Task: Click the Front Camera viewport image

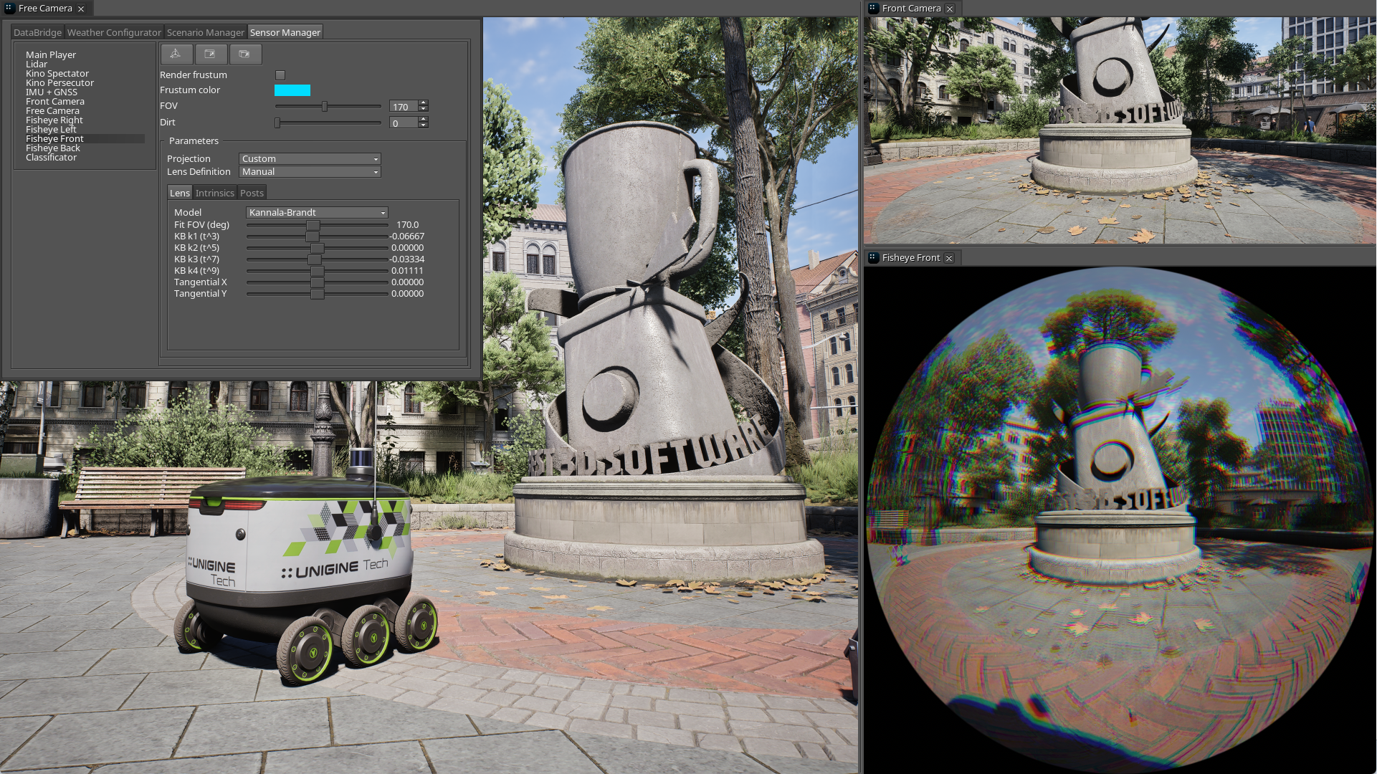Action: [1120, 130]
